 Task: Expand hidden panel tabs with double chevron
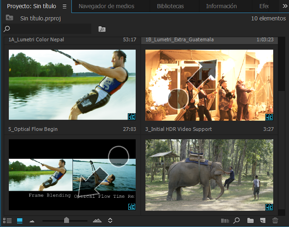click(x=285, y=6)
